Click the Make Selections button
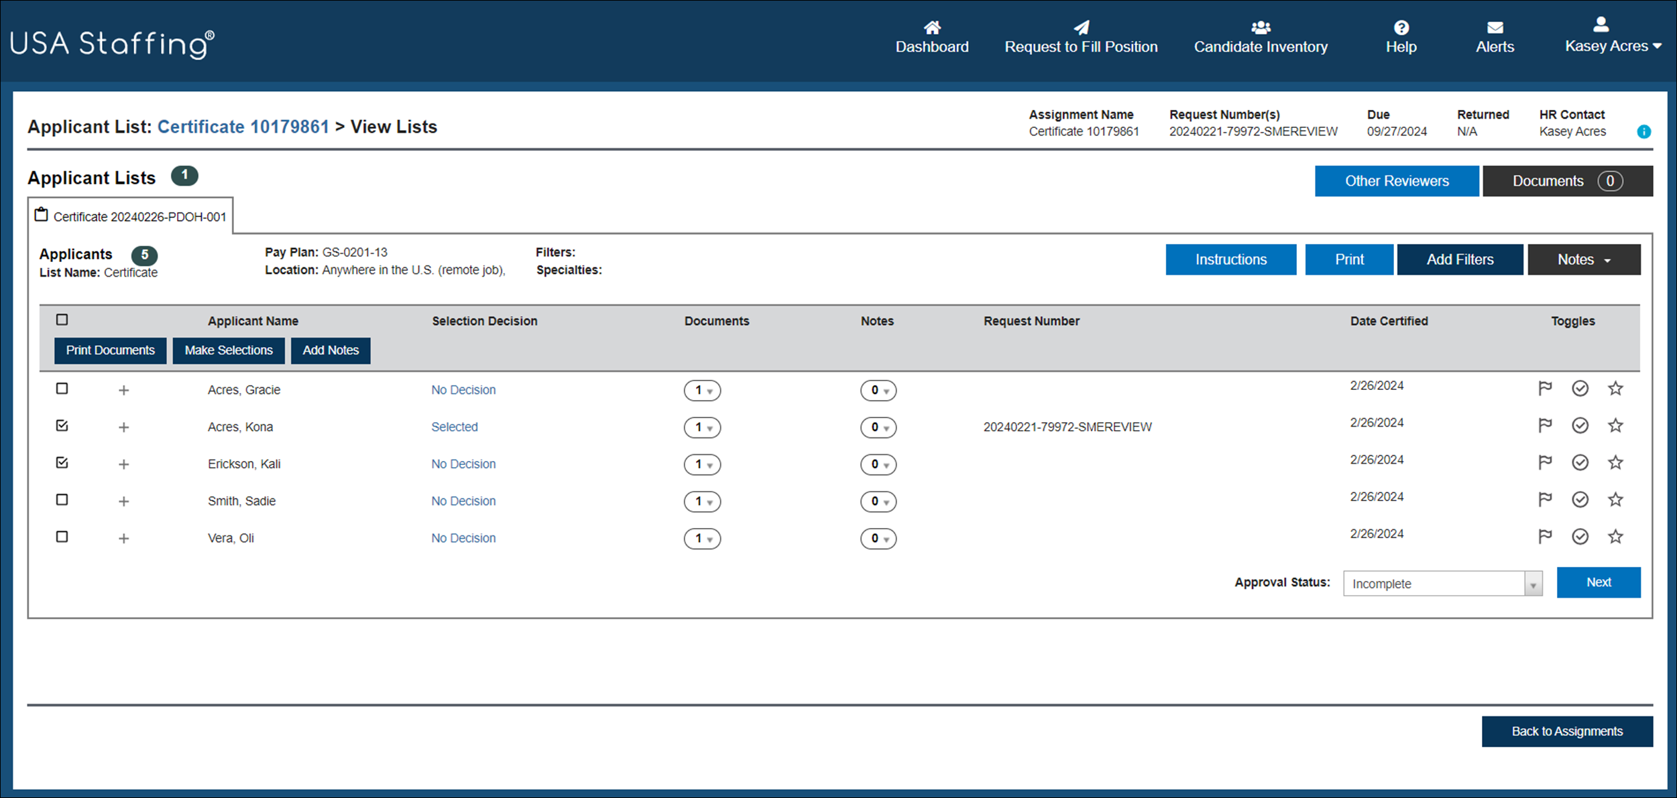1677x798 pixels. coord(229,350)
